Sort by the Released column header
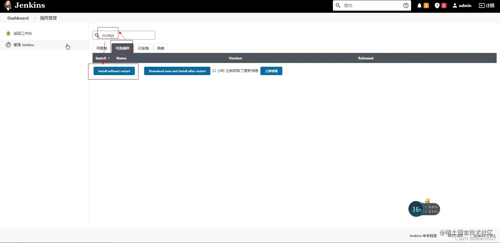Image resolution: width=500 pixels, height=243 pixels. (365, 58)
